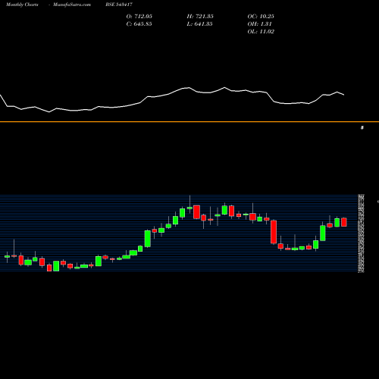Select the open value O: 712.05
The image size is (379, 379).
pos(139,17)
